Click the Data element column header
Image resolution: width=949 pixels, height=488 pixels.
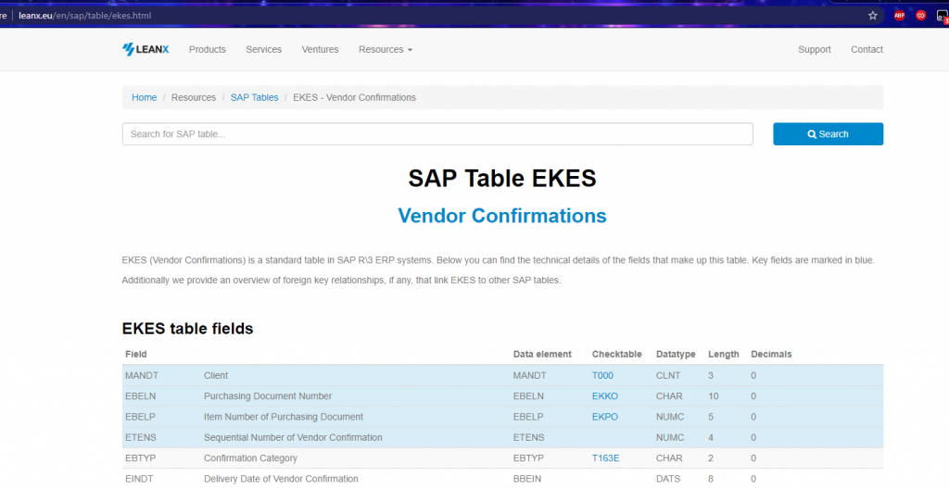[x=542, y=355]
